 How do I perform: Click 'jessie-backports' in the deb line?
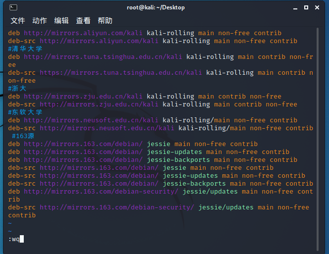178,160
